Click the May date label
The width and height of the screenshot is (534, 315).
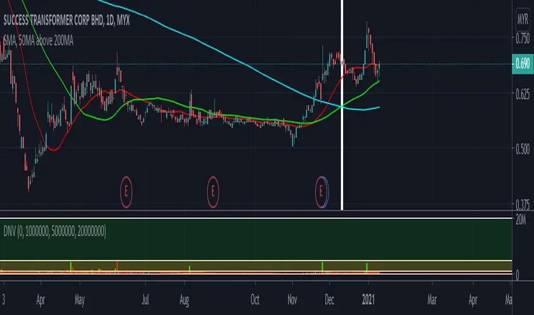[x=80, y=300]
